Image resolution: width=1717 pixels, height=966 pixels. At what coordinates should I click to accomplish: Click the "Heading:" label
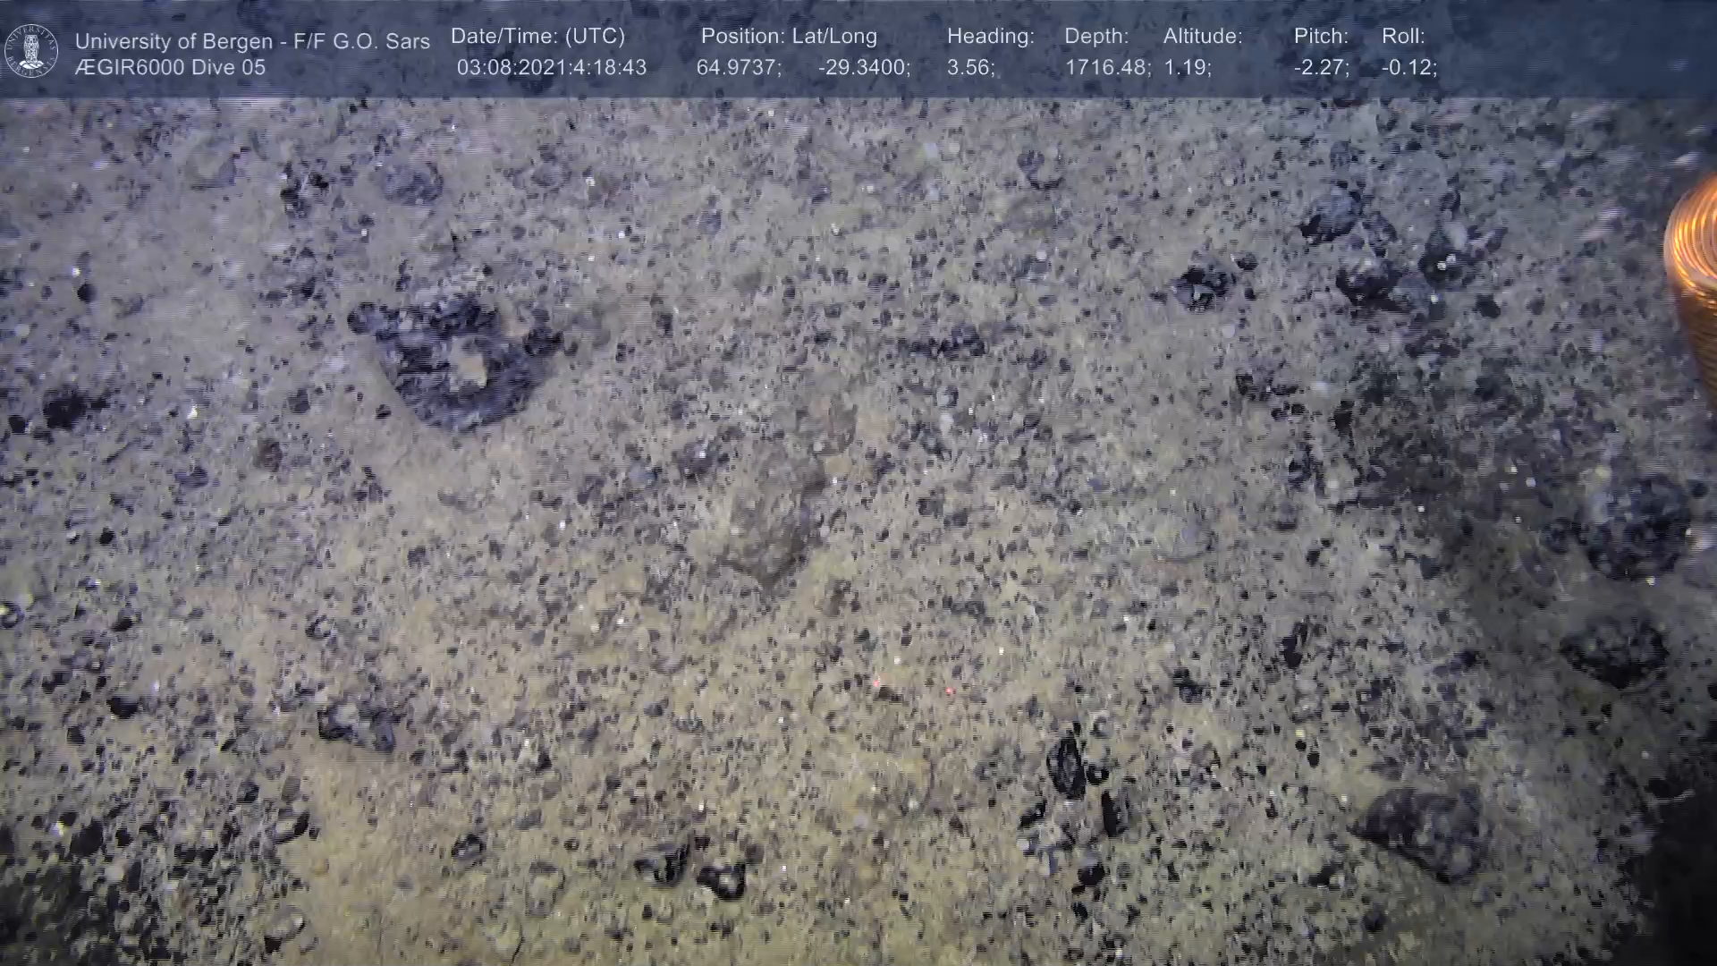point(990,37)
